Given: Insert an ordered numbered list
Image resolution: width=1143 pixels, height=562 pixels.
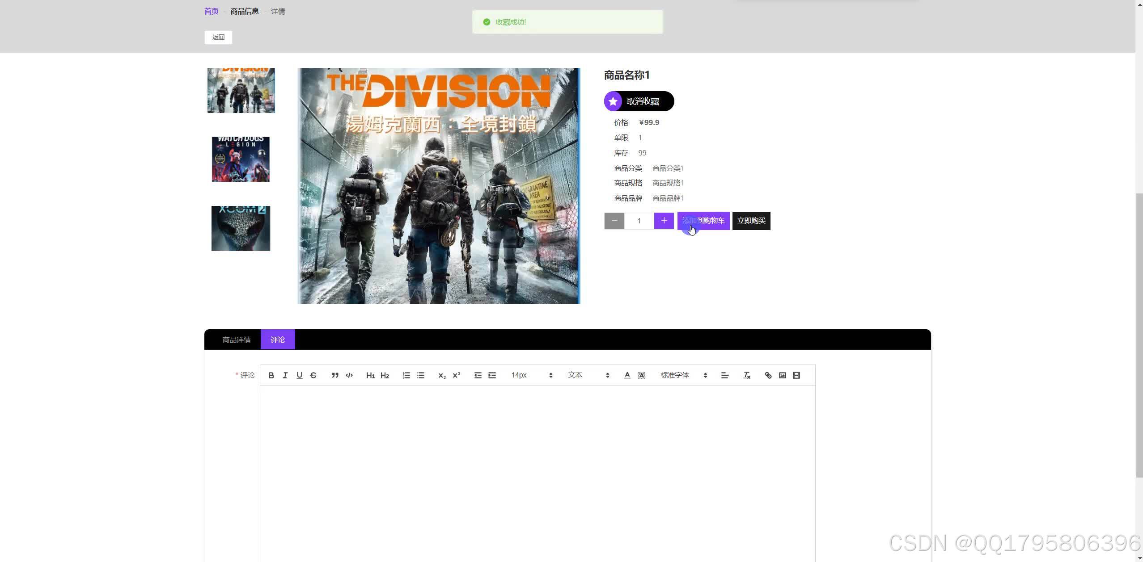Looking at the screenshot, I should click(x=406, y=375).
